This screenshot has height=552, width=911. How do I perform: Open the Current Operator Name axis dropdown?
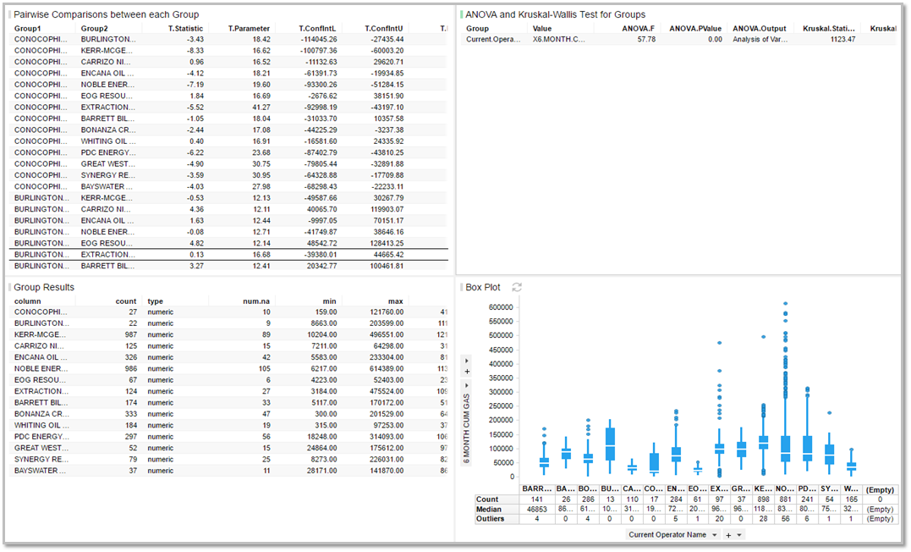pos(672,535)
